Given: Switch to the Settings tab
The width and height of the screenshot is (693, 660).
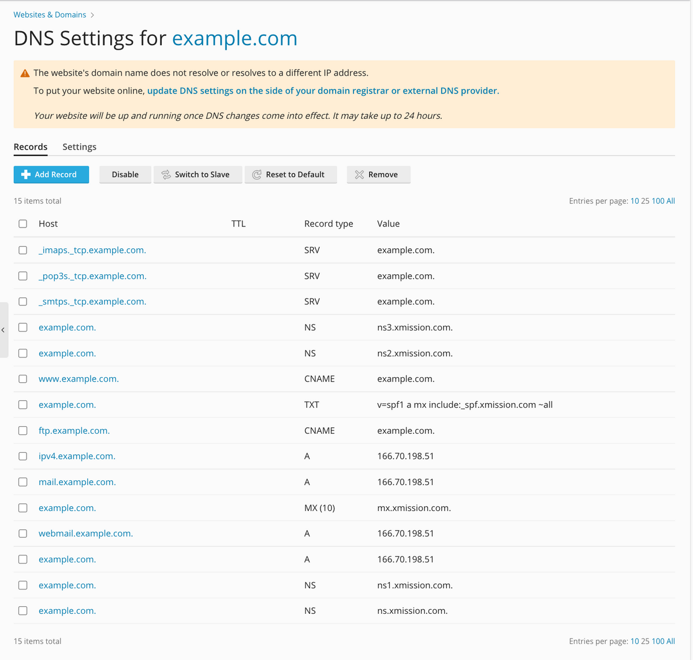Looking at the screenshot, I should click(x=79, y=147).
